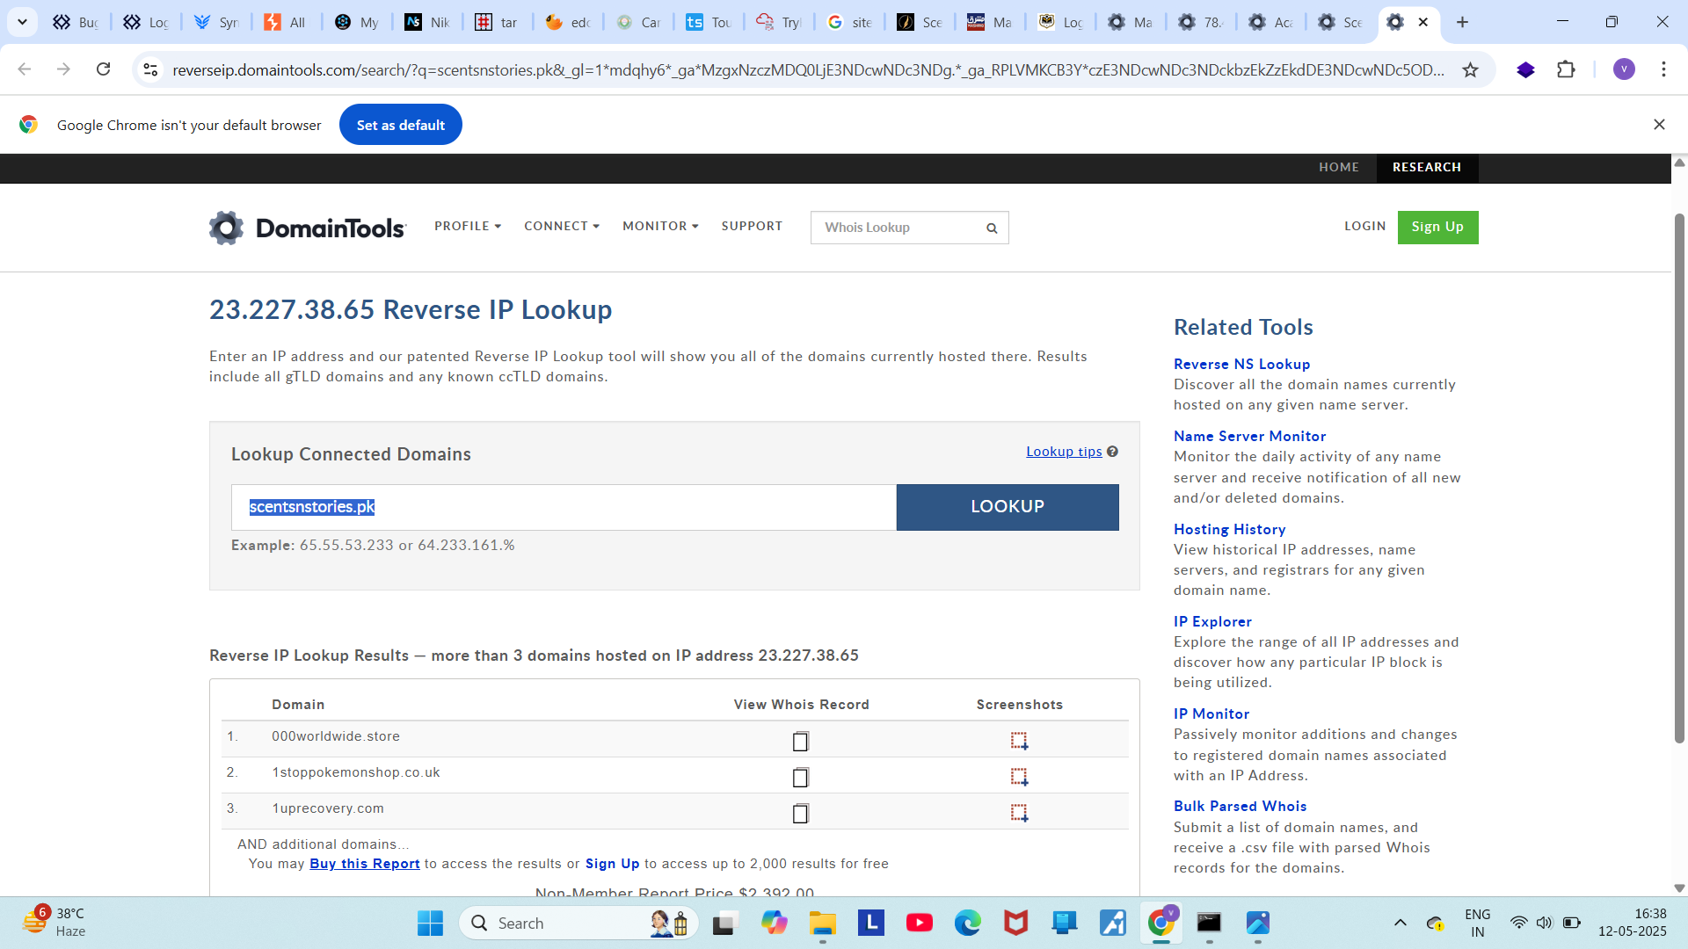This screenshot has width=1688, height=949.
Task: Open Chrome three-dot menu
Action: 1663,69
